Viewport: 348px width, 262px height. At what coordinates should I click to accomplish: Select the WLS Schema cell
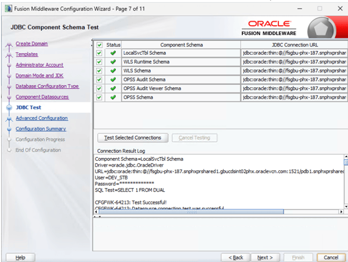coord(181,70)
